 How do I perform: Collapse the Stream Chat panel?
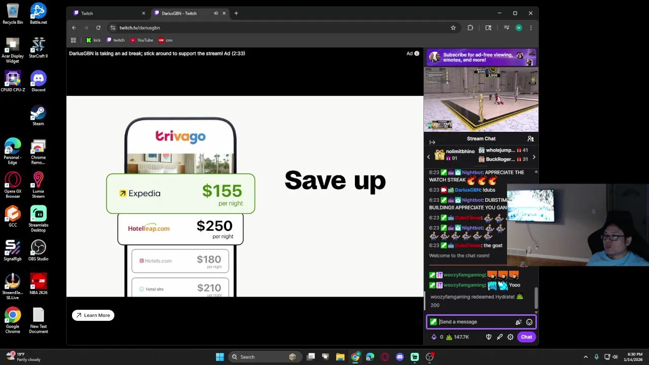[x=432, y=142]
